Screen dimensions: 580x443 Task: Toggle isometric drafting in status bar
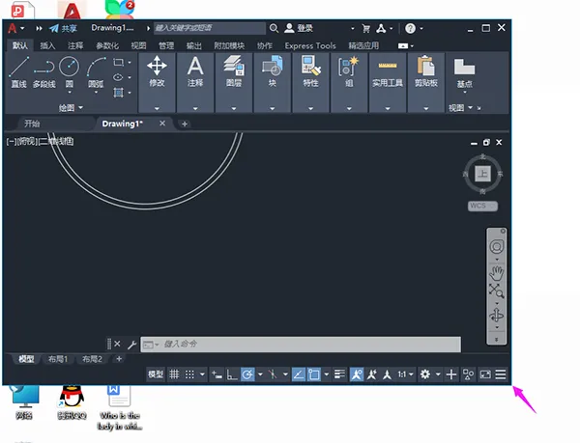click(273, 374)
